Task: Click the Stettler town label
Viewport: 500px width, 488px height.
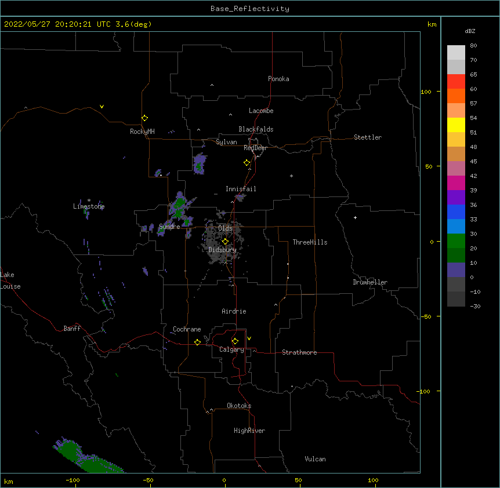Action: [x=368, y=137]
